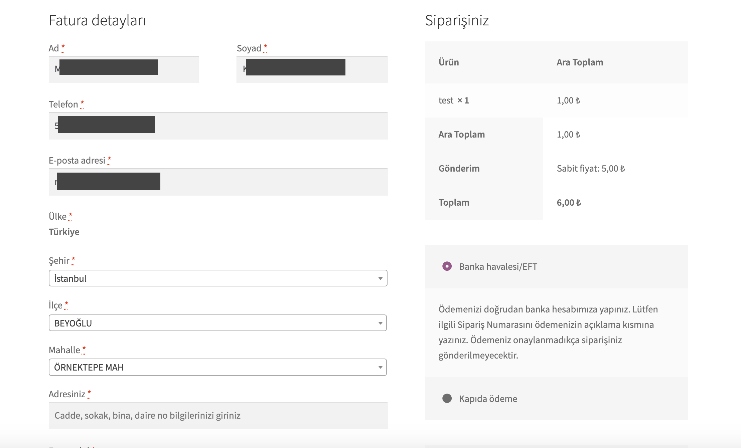
Task: Click the Banka havalesi/EFT label text
Action: tap(498, 266)
